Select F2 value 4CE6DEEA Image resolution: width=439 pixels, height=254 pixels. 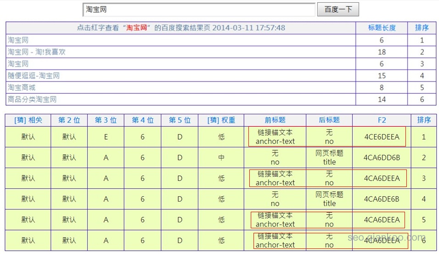click(x=382, y=137)
